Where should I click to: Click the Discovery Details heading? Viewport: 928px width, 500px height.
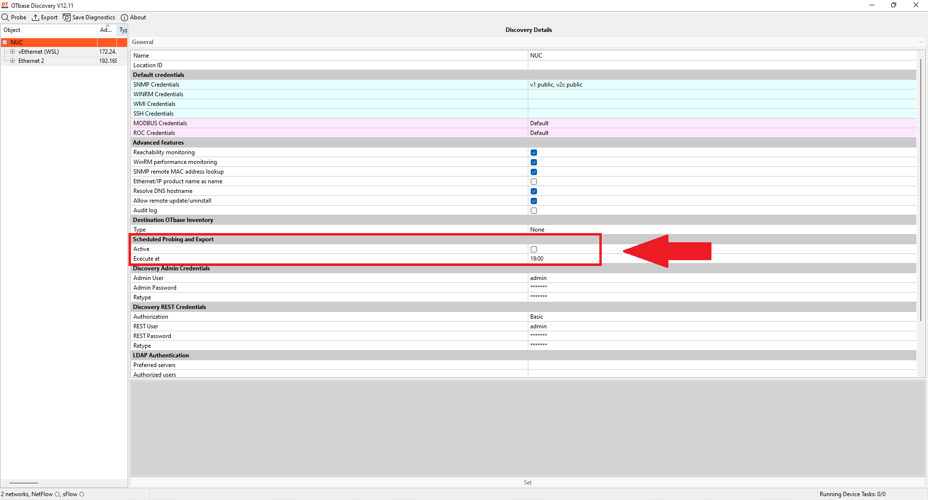pos(529,30)
